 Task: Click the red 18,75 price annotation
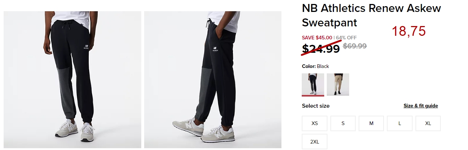click(x=409, y=31)
